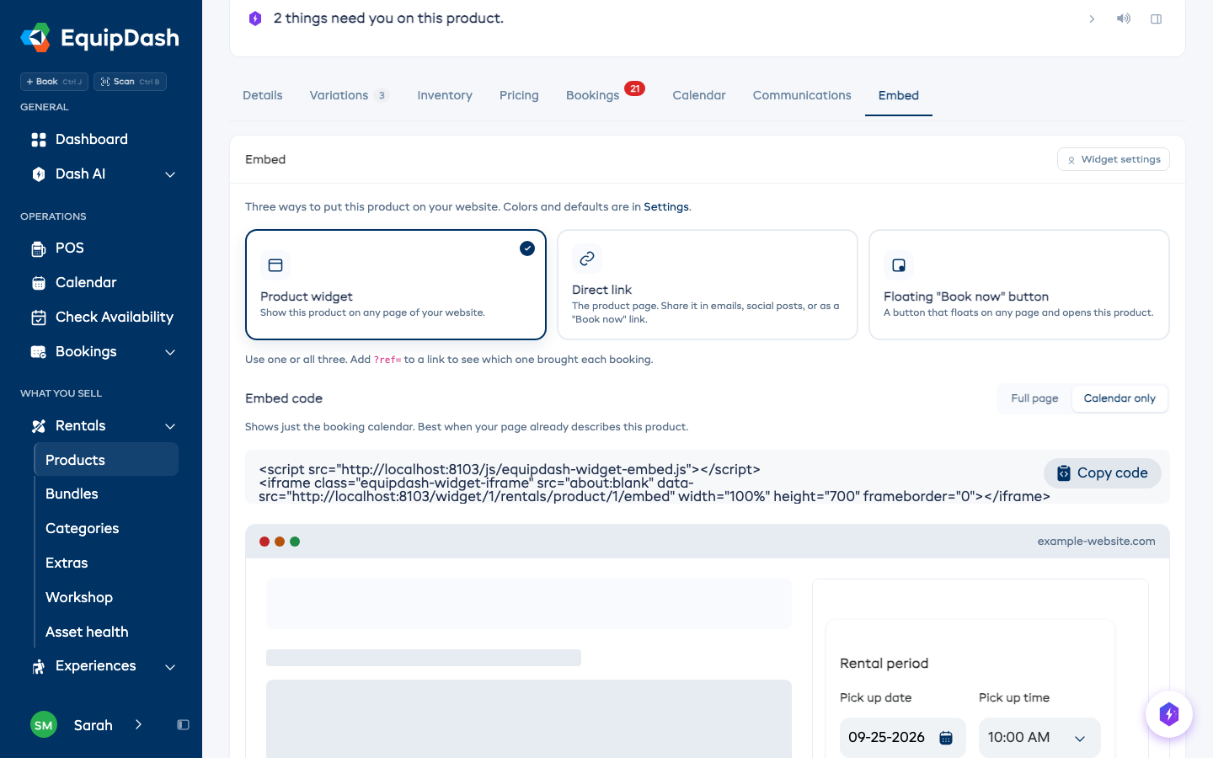This screenshot has width=1213, height=758.
Task: Open Sarah's user menu chevron
Action: 138,725
